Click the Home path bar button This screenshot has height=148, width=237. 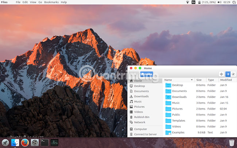[x=147, y=74]
